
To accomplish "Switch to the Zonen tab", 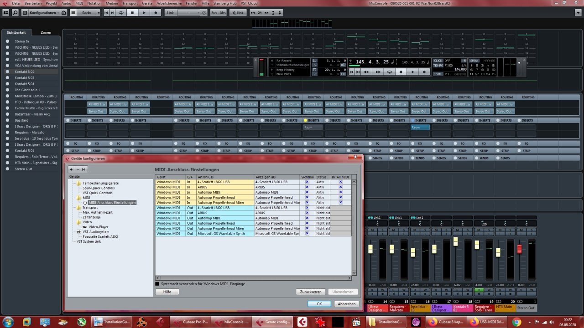I will (x=46, y=33).
